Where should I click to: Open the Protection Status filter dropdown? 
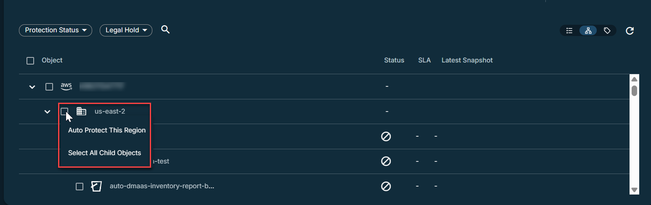(56, 30)
